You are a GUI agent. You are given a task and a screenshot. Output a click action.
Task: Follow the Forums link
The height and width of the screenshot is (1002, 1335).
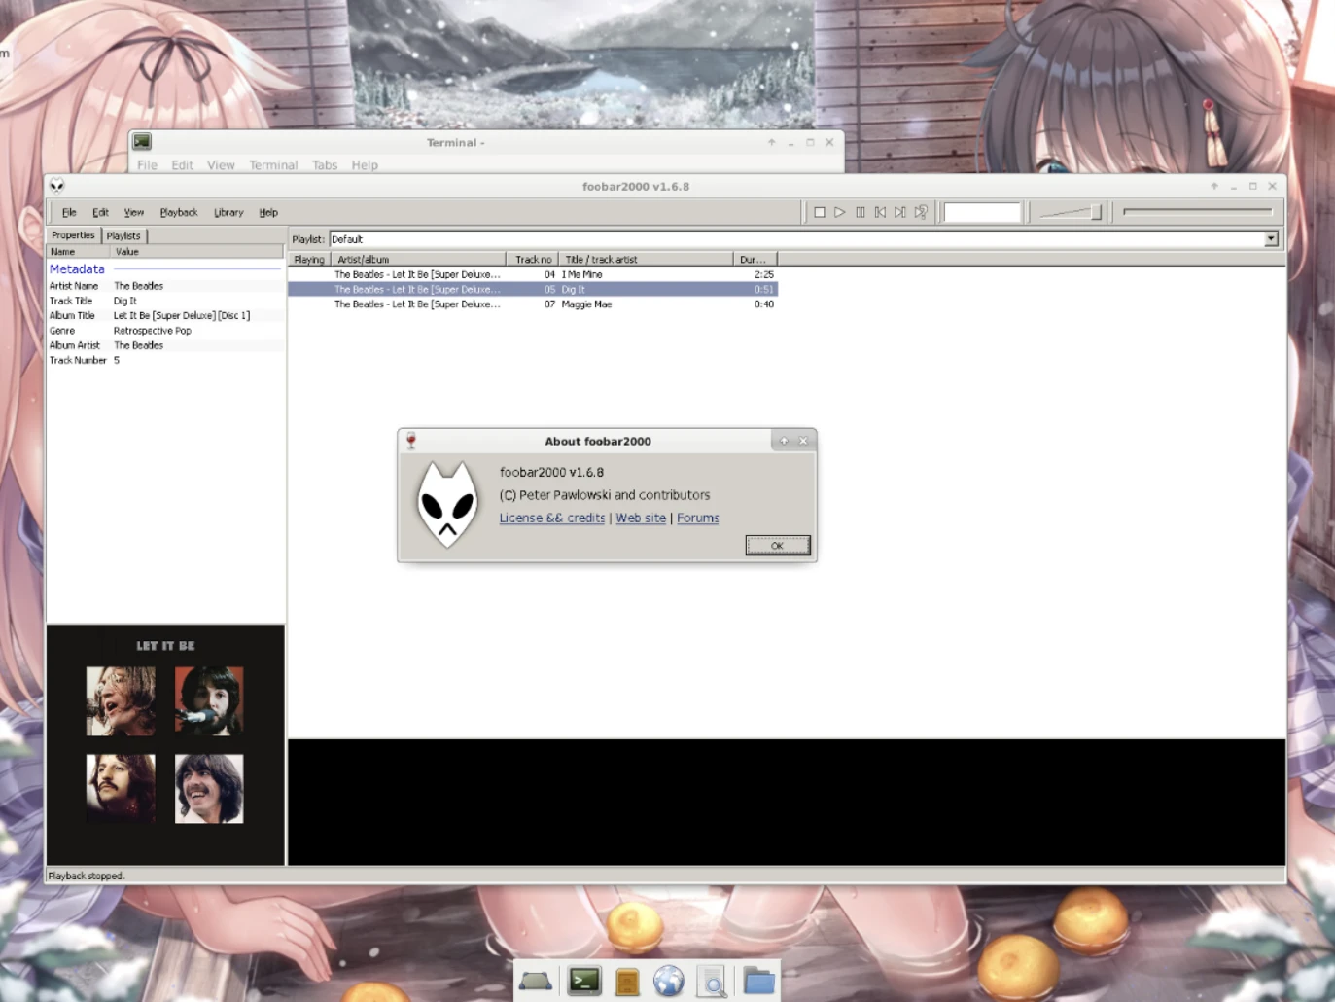click(697, 519)
